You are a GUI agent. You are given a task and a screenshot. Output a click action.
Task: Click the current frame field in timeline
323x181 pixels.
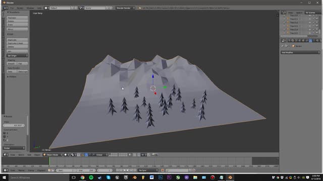tap(104, 170)
